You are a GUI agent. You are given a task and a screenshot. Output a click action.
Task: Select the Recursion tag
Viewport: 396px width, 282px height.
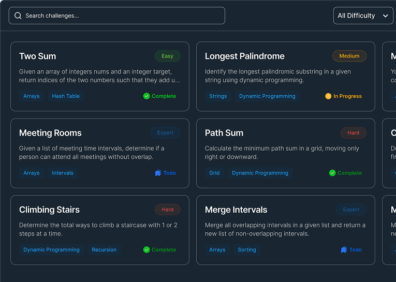[x=104, y=250]
